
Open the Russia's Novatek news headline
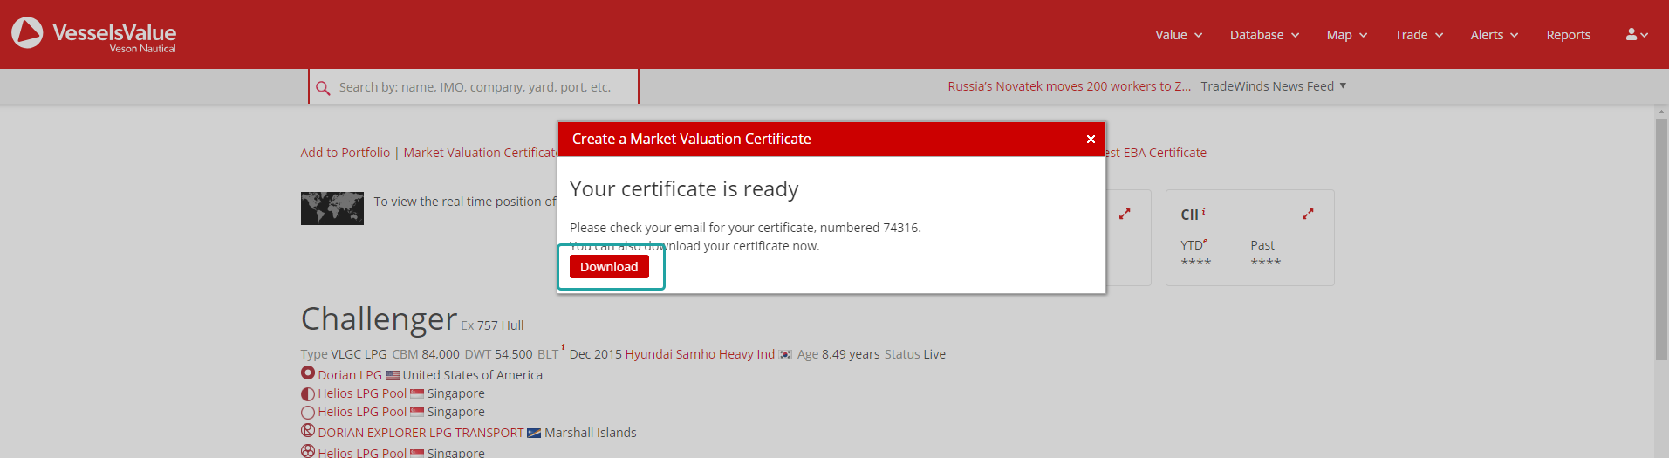1070,86
